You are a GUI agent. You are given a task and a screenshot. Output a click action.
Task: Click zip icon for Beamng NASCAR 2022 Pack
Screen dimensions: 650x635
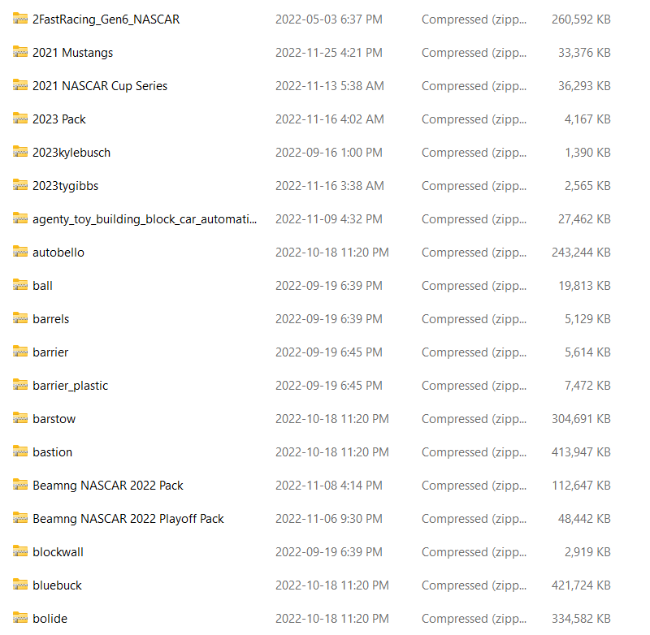click(19, 485)
